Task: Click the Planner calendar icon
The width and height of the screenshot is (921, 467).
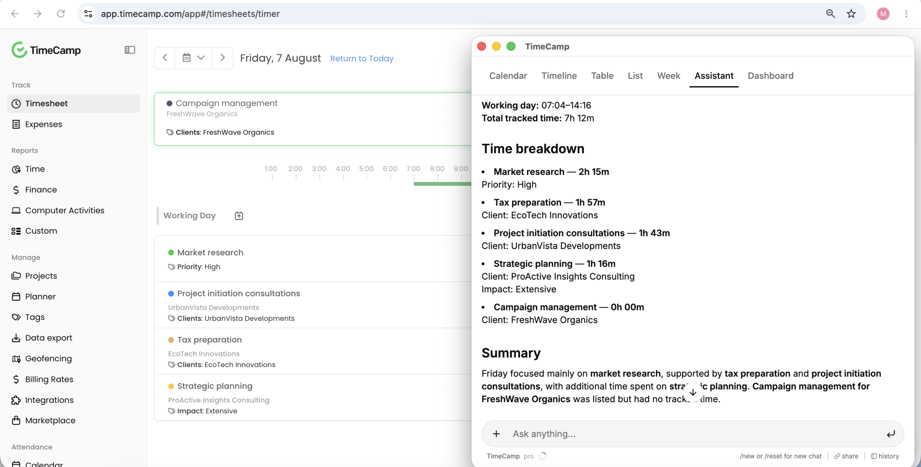Action: [x=16, y=297]
